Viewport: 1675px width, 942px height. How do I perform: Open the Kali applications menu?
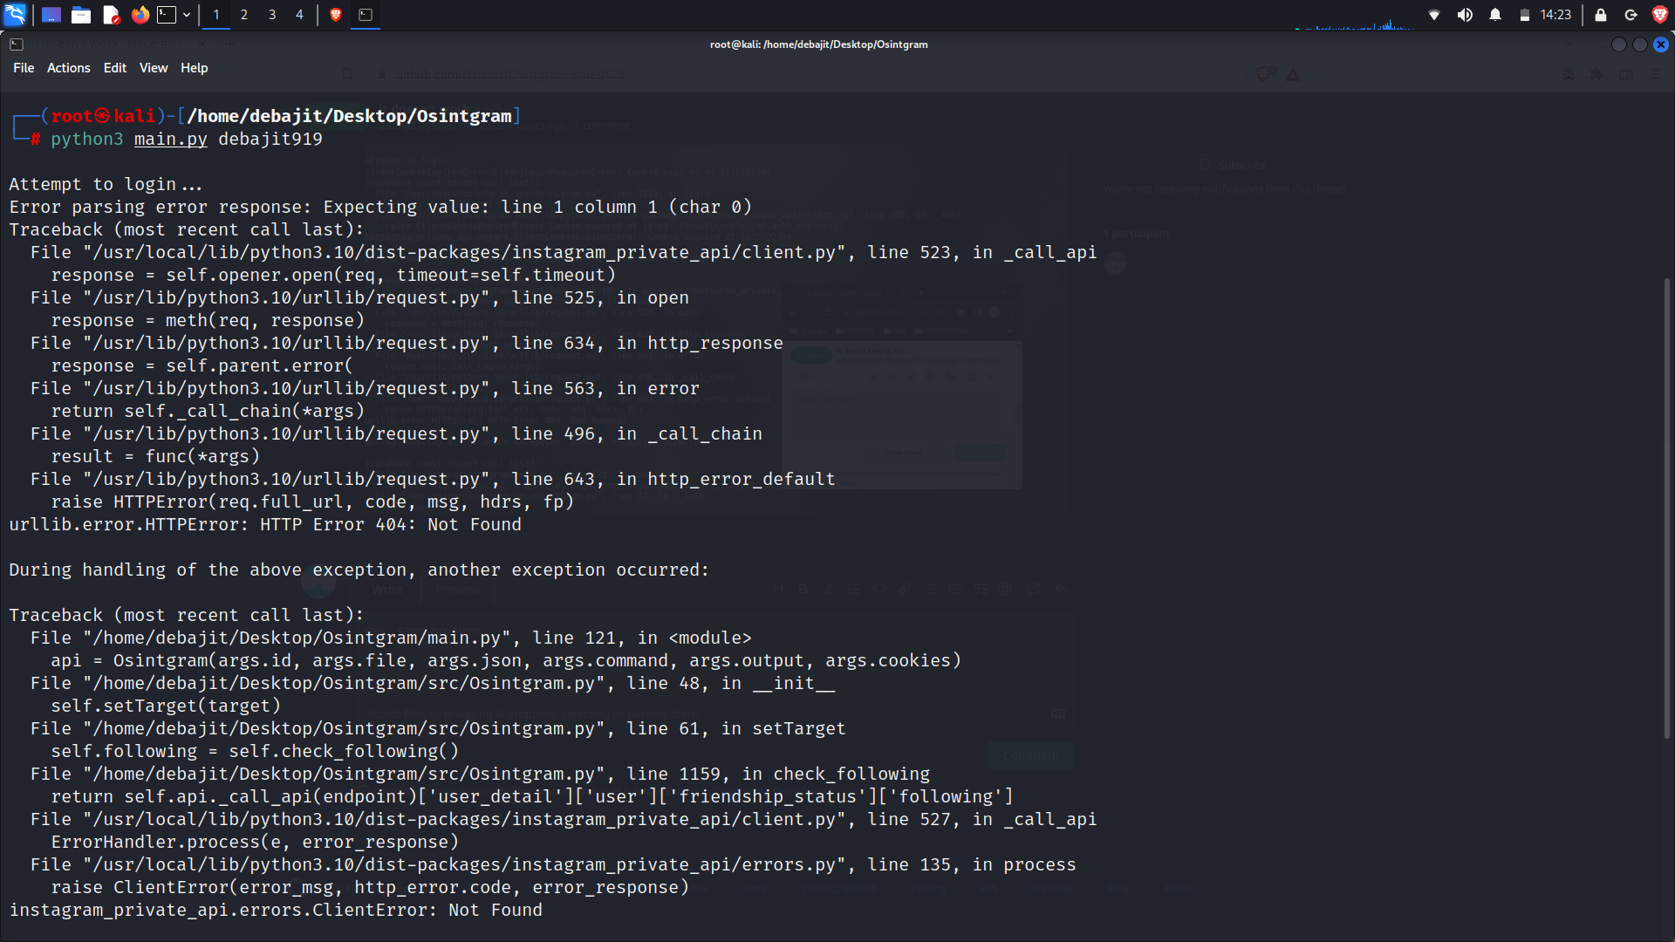(x=15, y=15)
